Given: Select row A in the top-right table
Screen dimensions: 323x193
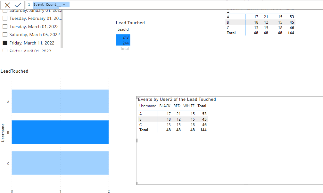Looking at the screenshot, I should pos(261,17).
